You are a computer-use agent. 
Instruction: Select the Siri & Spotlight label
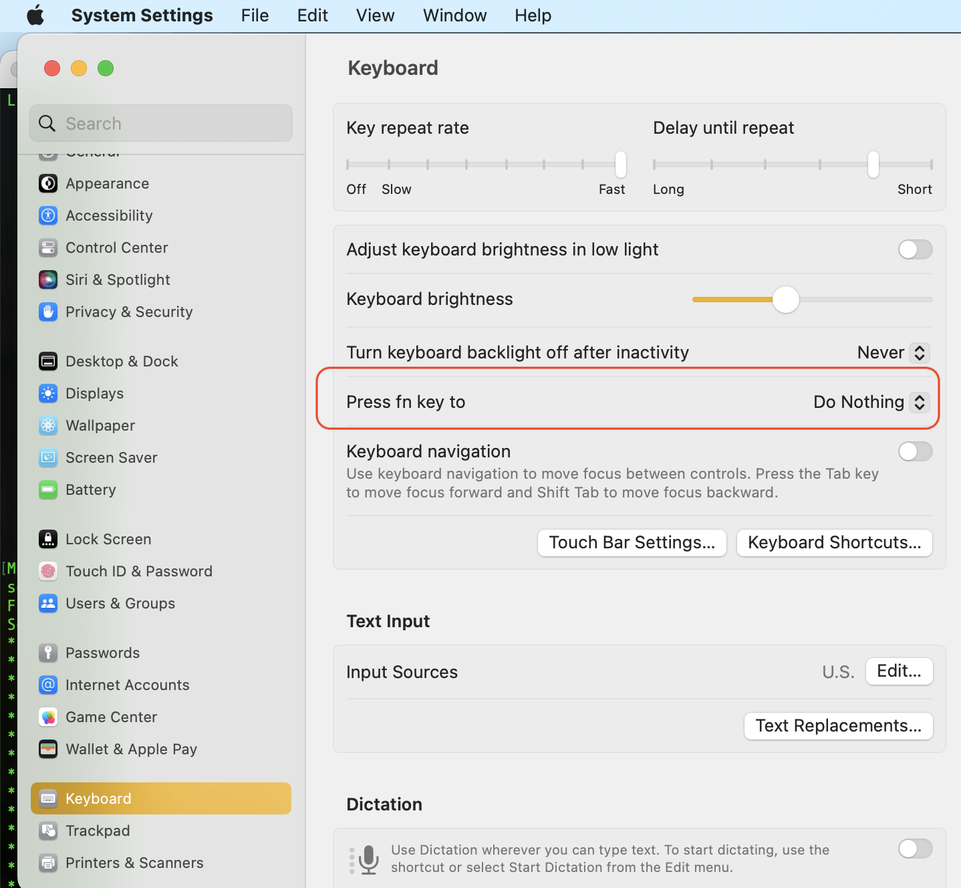118,280
